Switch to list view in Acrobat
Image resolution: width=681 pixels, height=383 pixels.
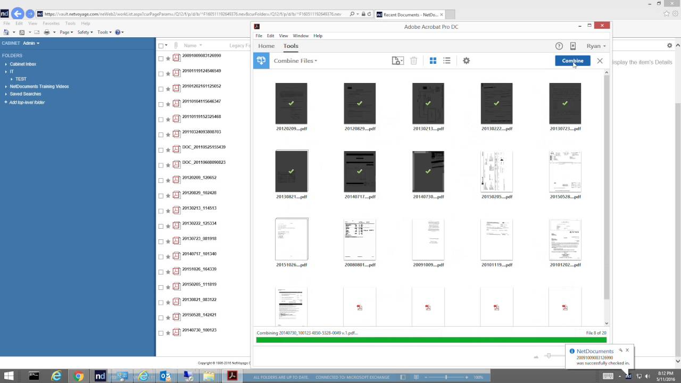click(x=447, y=61)
